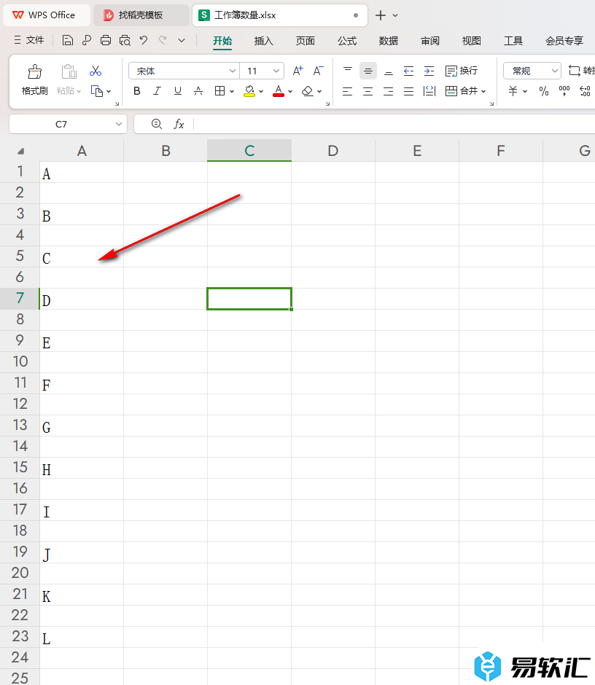Click the Copy icon
Viewport: 595px width, 685px height.
pyautogui.click(x=97, y=91)
